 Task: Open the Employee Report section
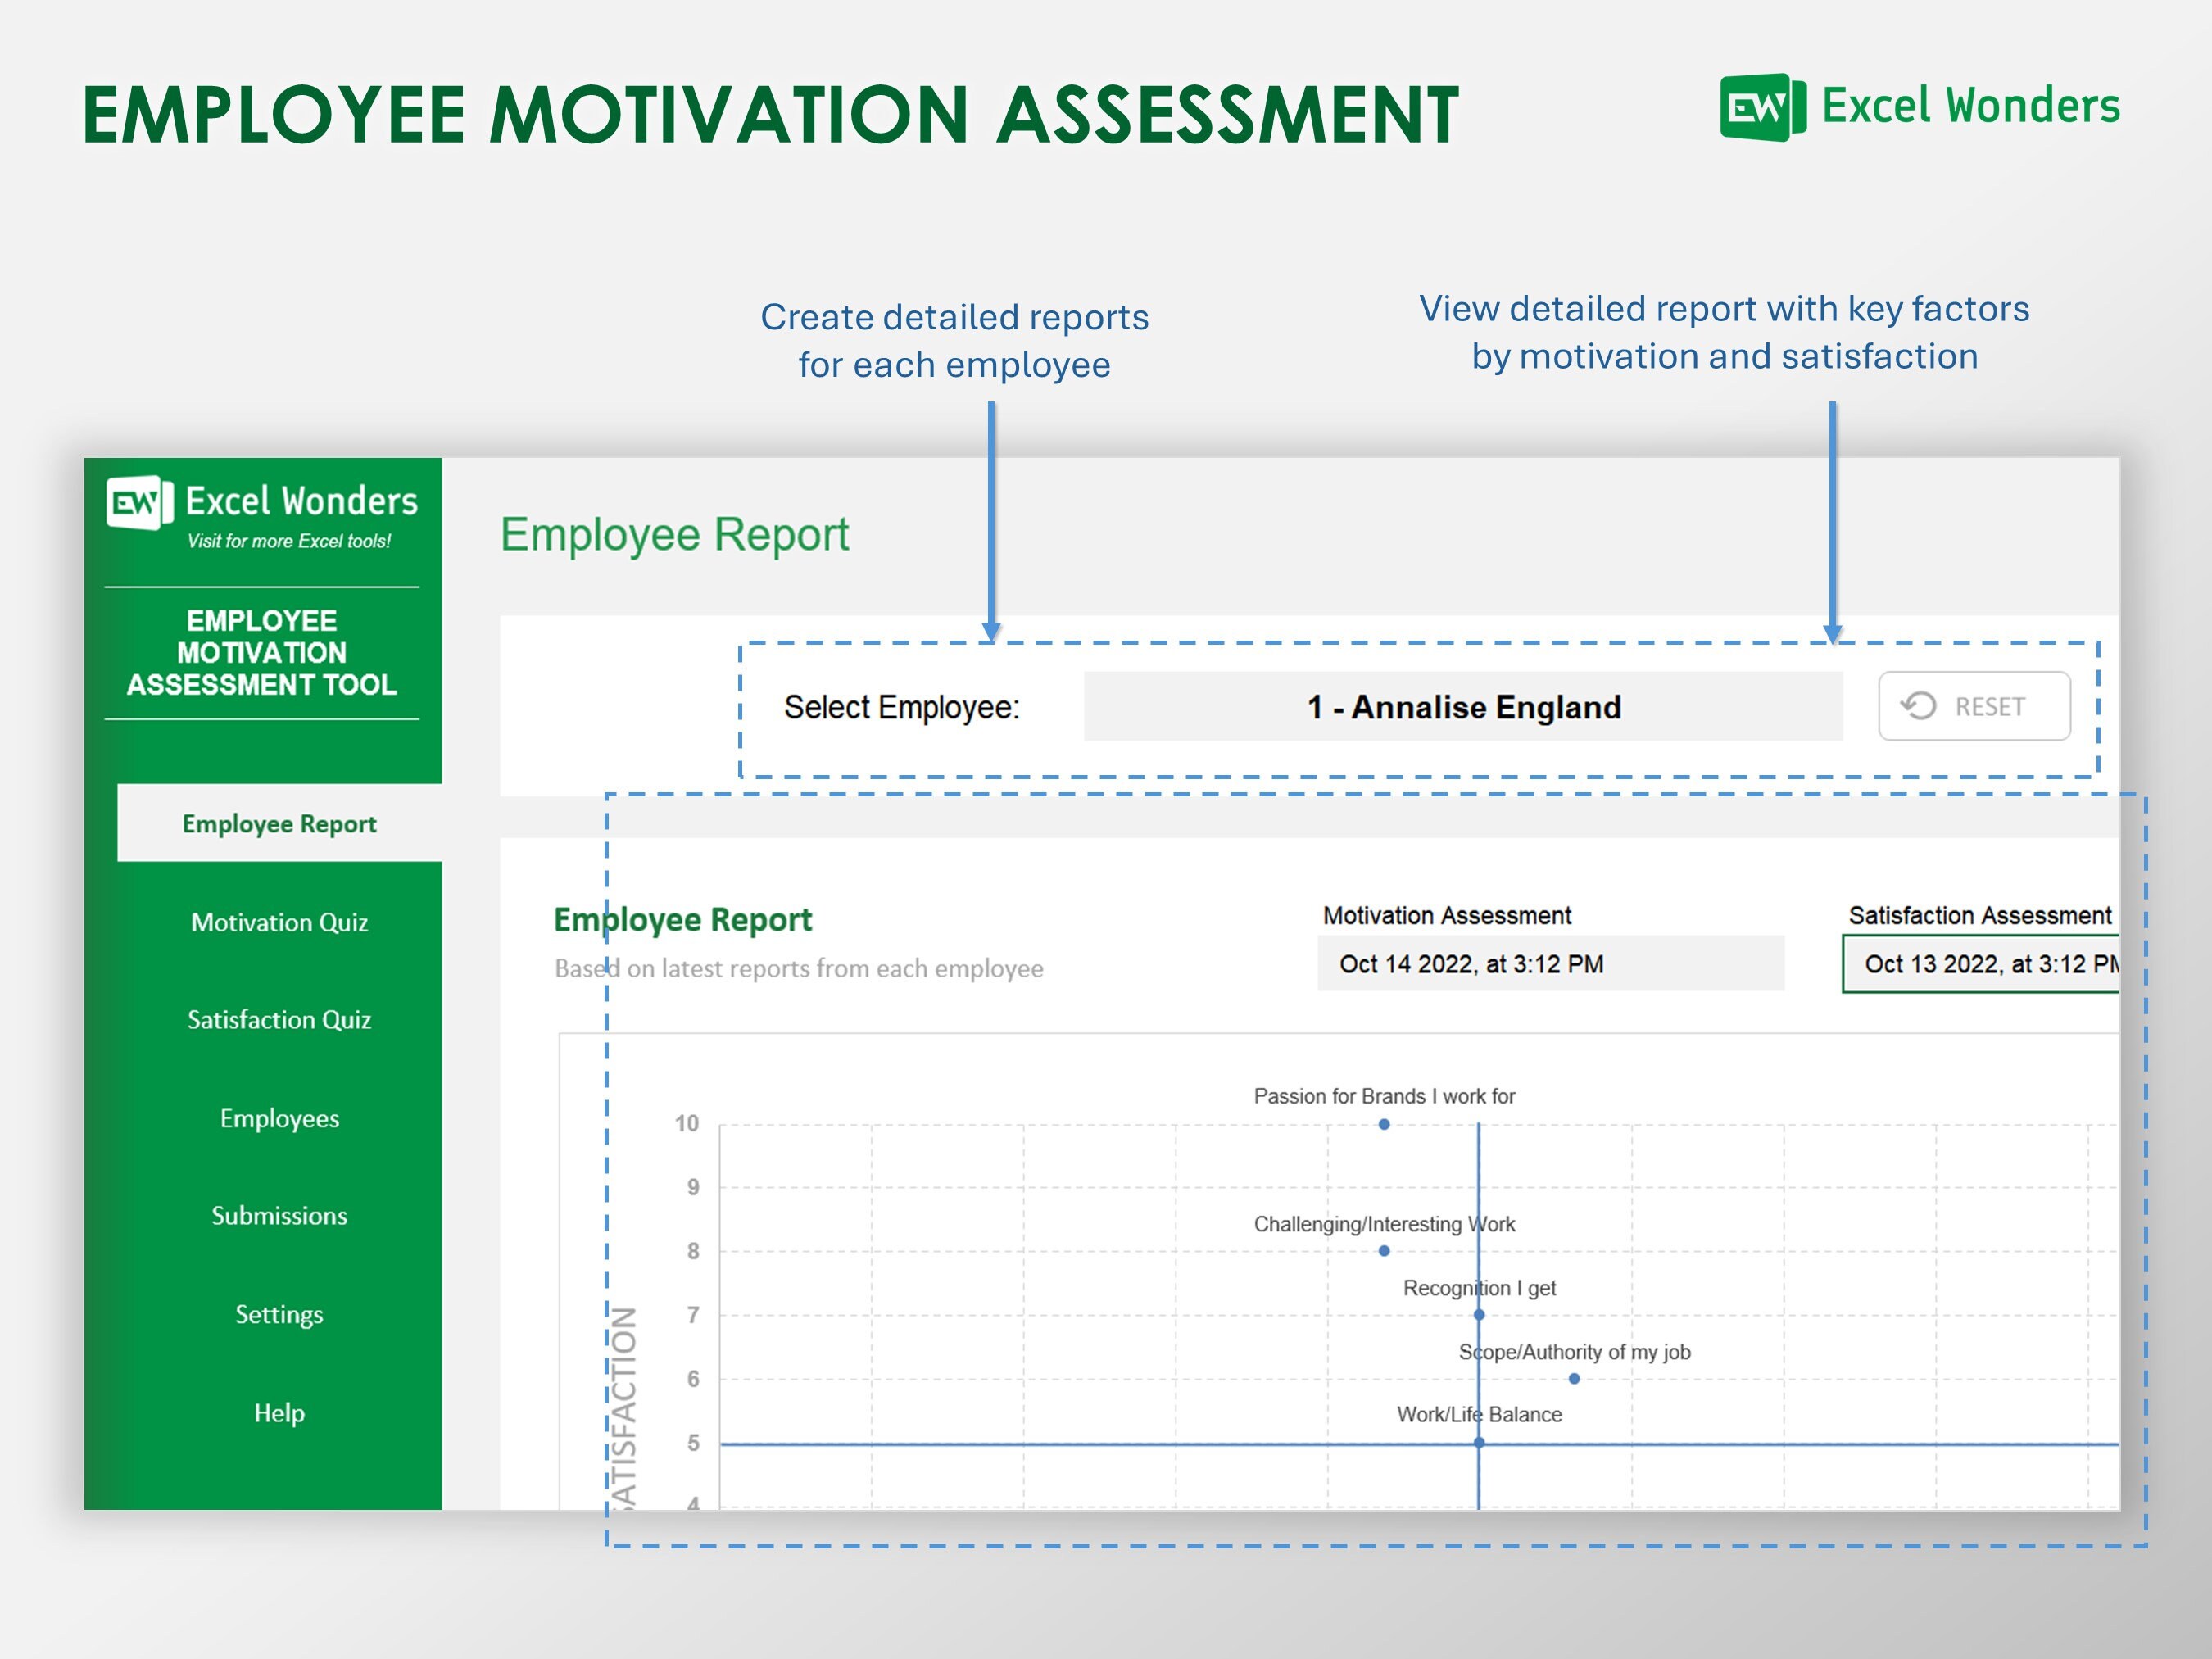[279, 823]
